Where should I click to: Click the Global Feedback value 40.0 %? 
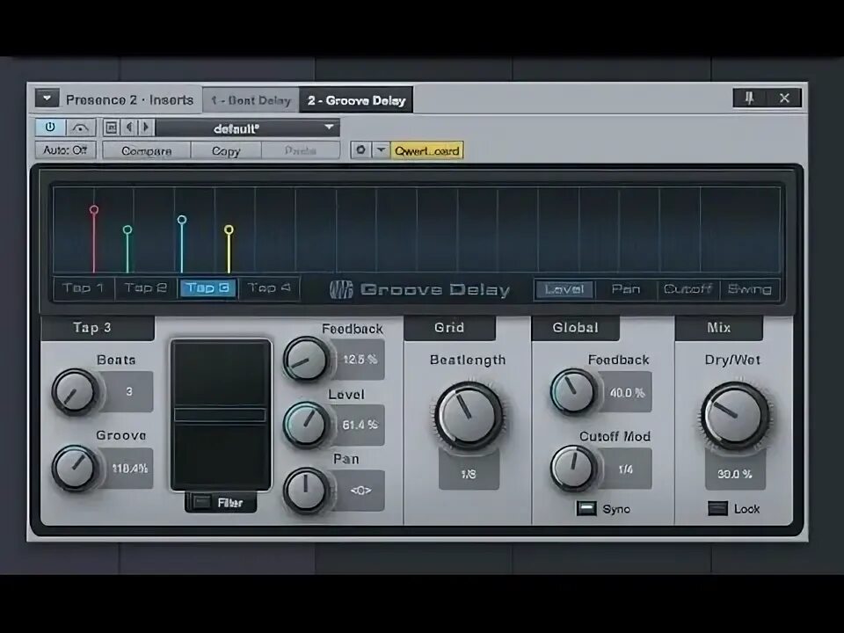pyautogui.click(x=627, y=392)
